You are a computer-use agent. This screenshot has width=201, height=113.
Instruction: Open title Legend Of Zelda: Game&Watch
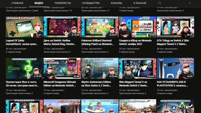(22, 42)
